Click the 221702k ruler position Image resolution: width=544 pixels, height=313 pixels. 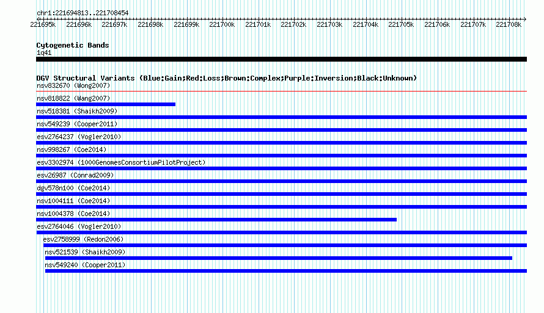pos(293,24)
